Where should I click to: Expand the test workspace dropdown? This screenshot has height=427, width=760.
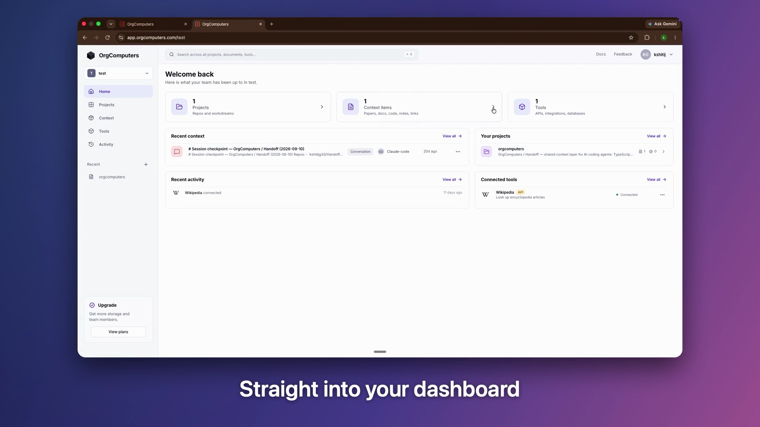118,73
